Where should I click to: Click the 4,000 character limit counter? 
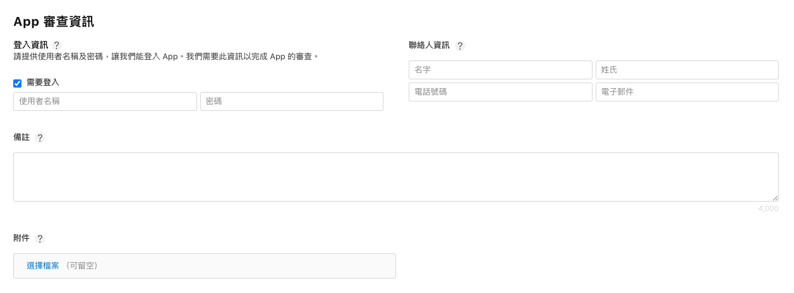(768, 209)
